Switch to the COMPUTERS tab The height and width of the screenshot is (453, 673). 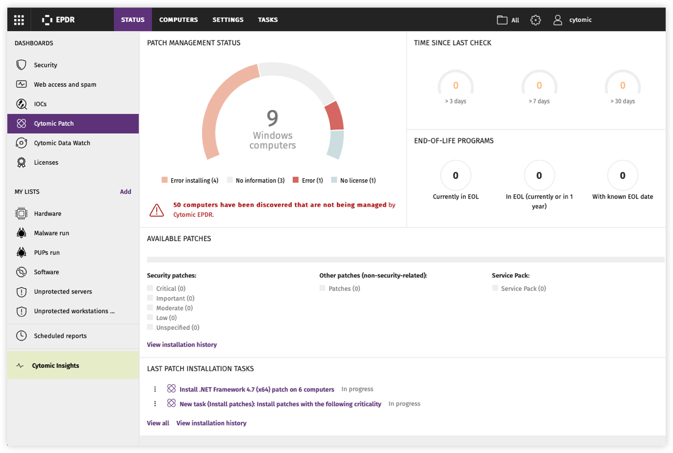pyautogui.click(x=179, y=20)
